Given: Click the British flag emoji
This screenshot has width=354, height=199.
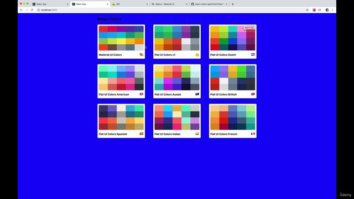Looking at the screenshot, I should point(253,94).
